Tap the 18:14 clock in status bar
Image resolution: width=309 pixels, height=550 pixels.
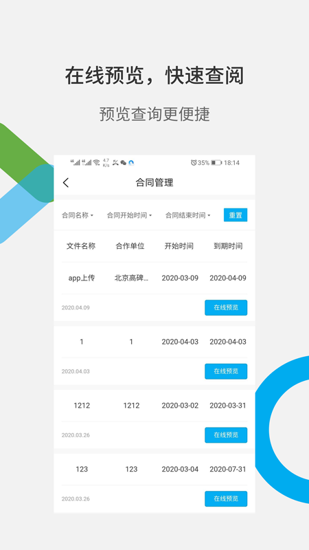click(x=231, y=163)
